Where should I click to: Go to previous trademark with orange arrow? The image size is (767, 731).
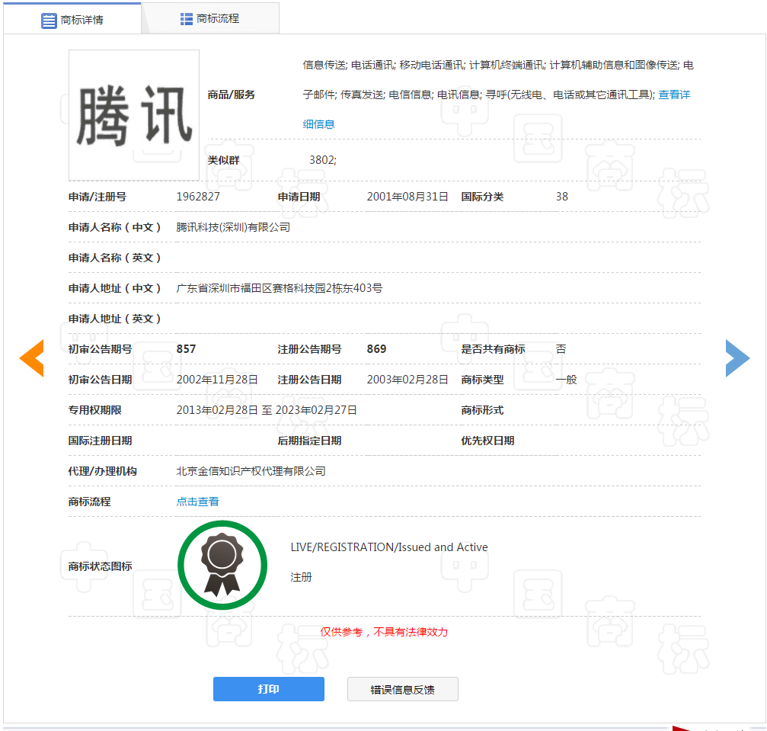coord(32,358)
